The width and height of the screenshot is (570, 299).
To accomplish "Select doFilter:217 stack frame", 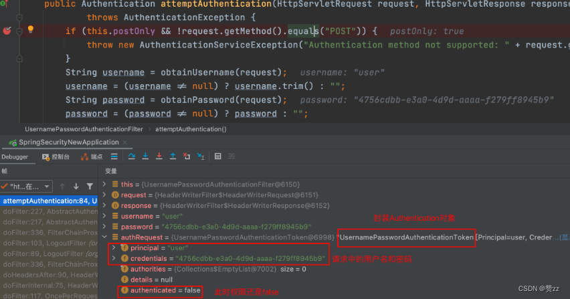I will click(49, 222).
